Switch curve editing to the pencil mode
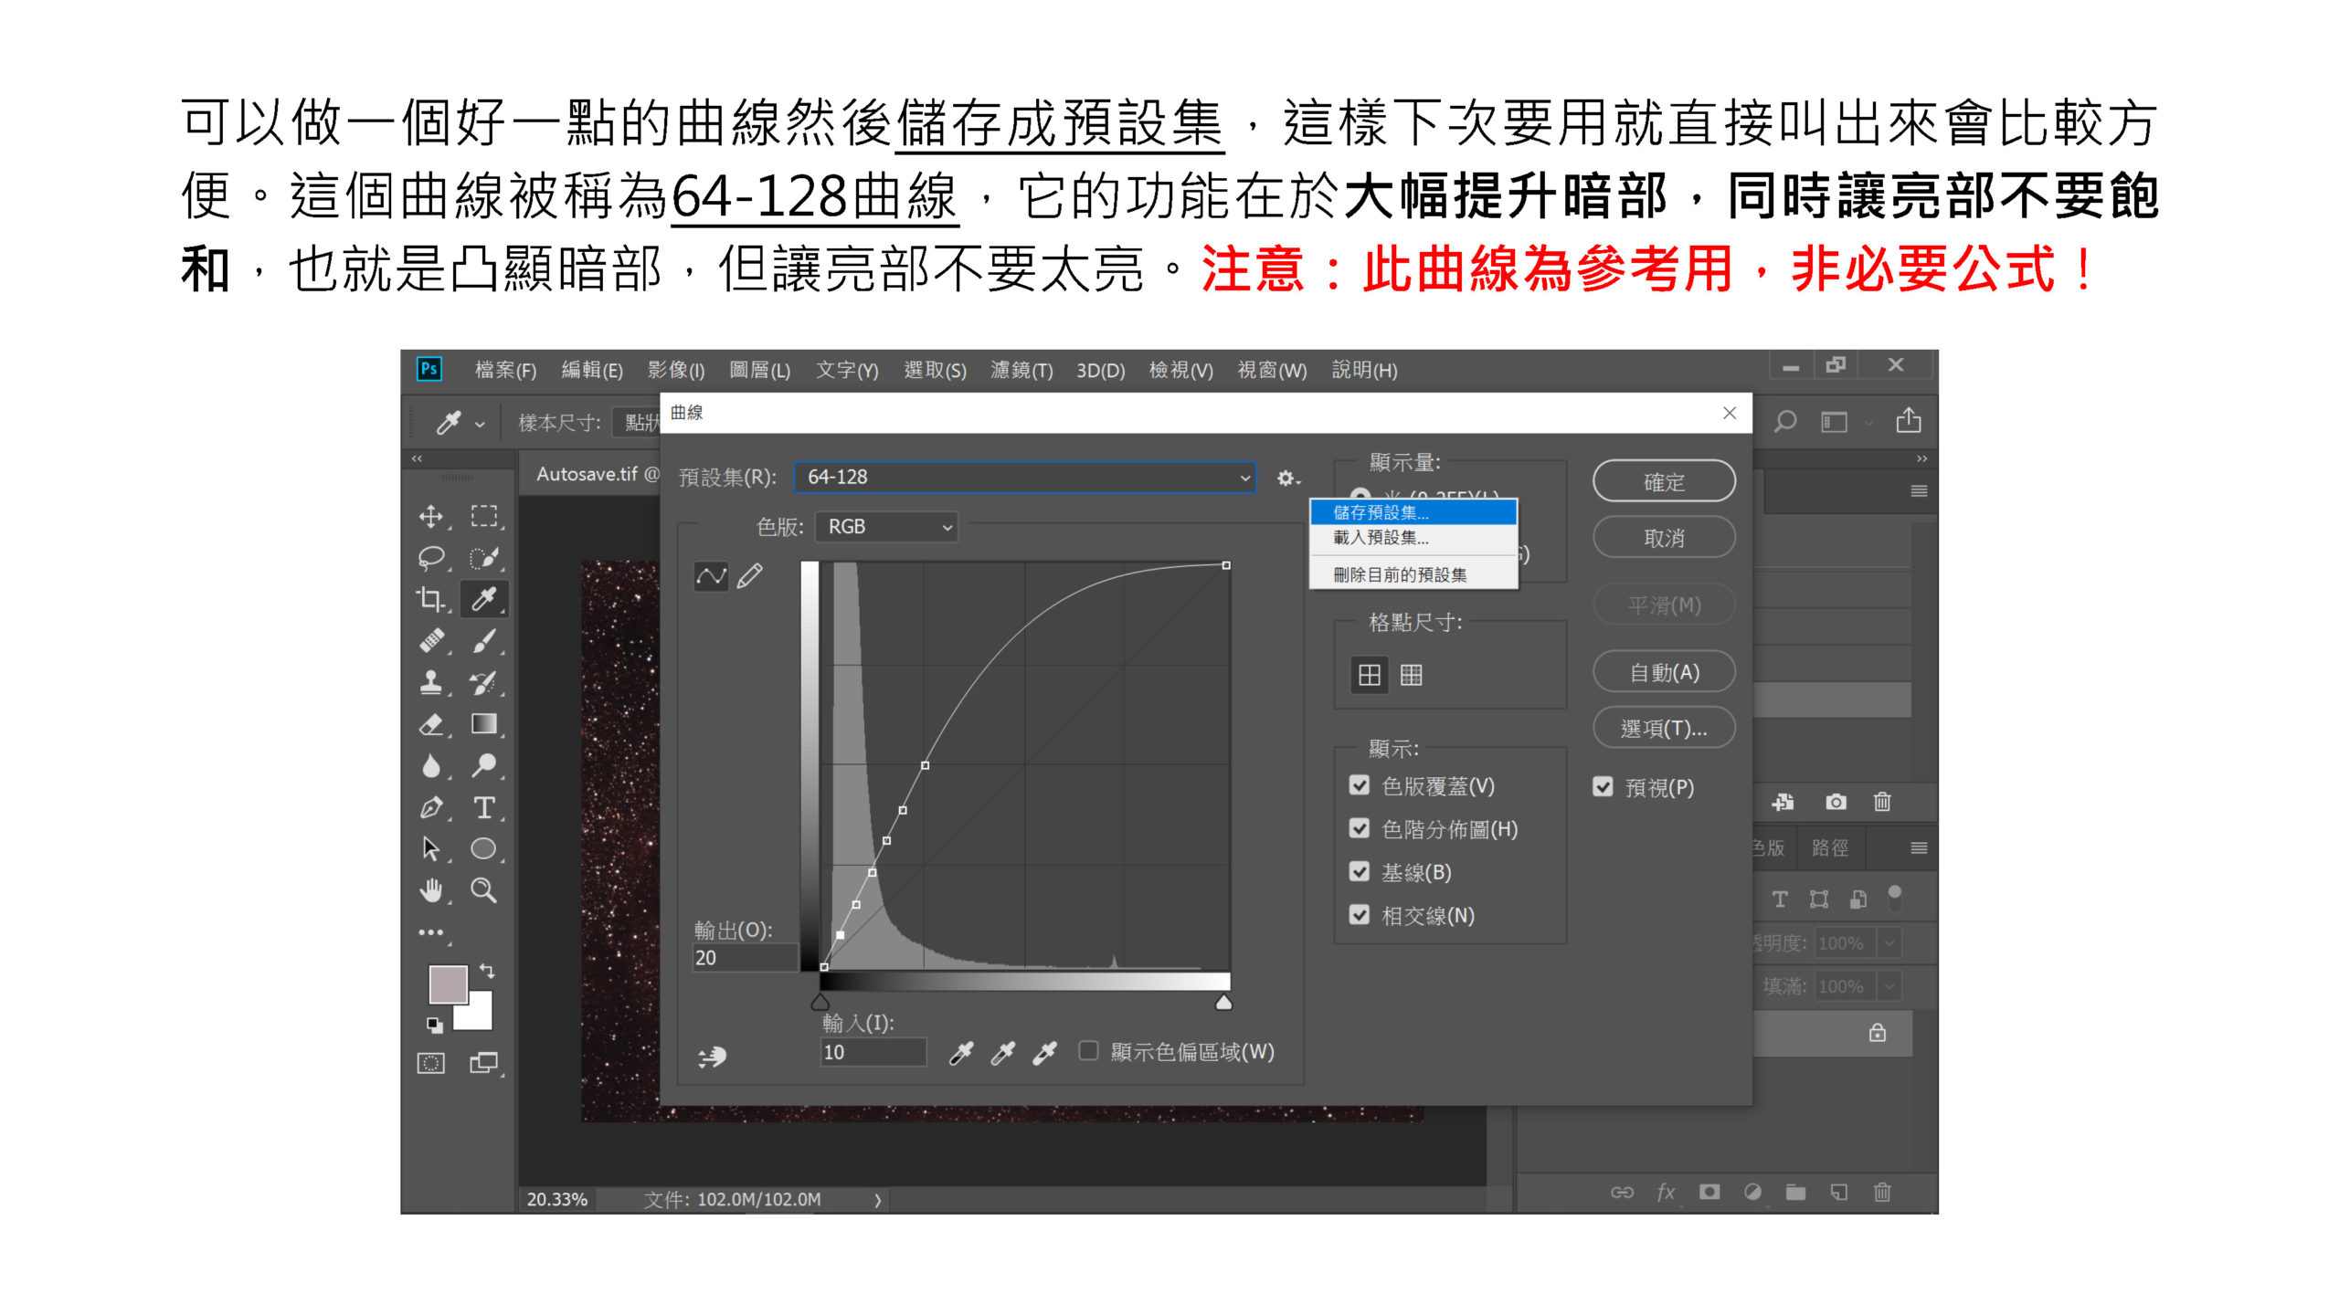 tap(747, 575)
